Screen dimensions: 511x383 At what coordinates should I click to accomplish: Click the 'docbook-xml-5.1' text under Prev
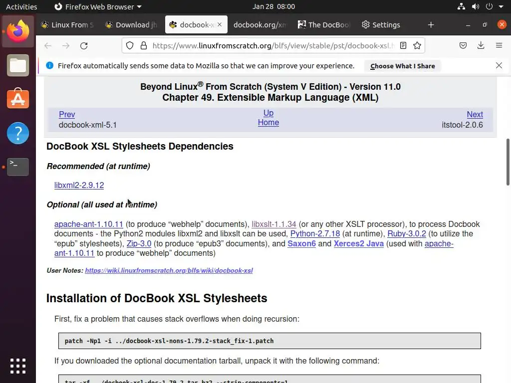88,125
